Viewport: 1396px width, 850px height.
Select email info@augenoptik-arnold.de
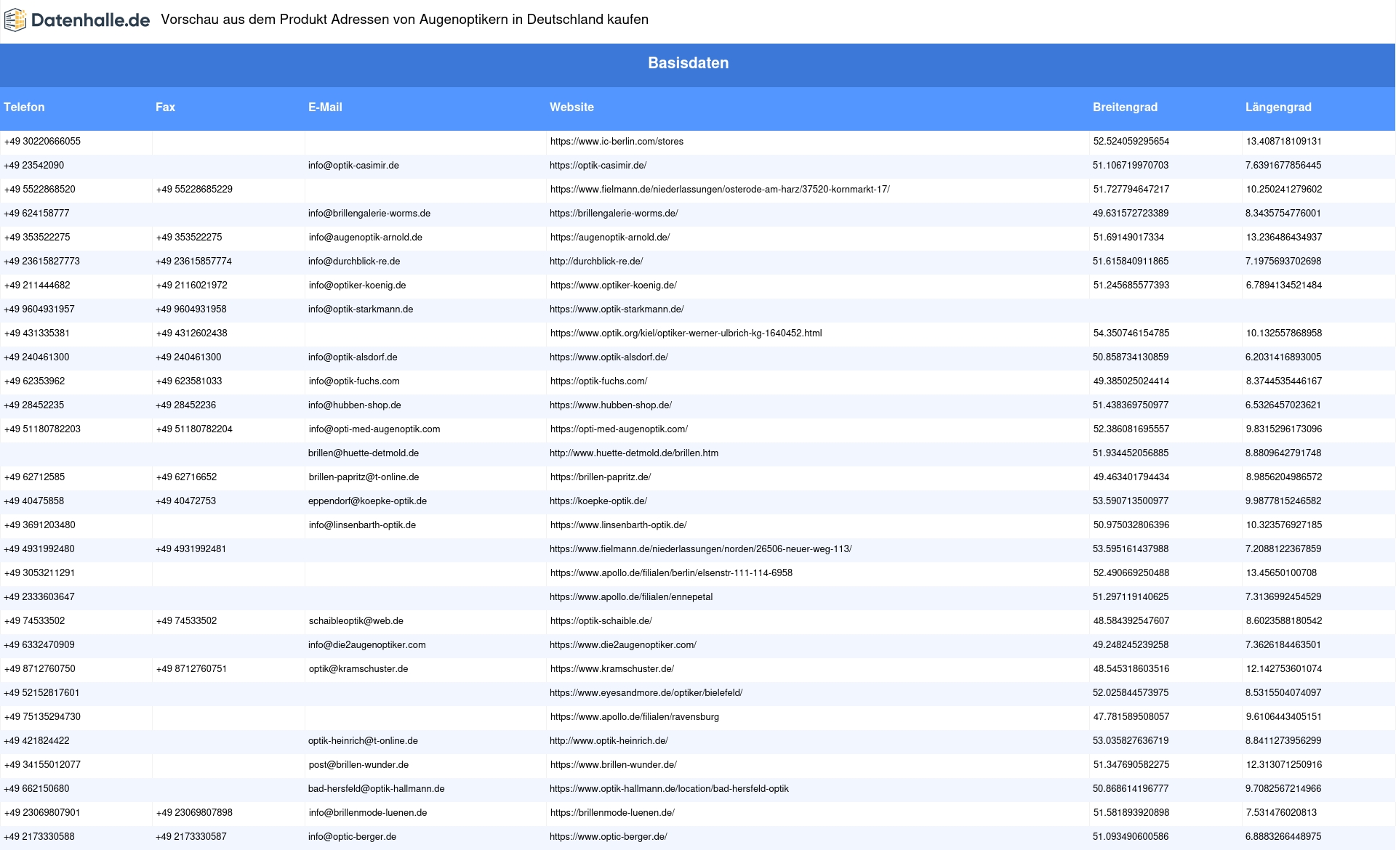pos(366,238)
